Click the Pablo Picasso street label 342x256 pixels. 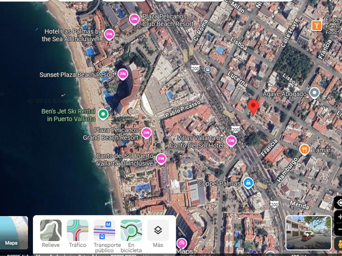[x=183, y=109]
